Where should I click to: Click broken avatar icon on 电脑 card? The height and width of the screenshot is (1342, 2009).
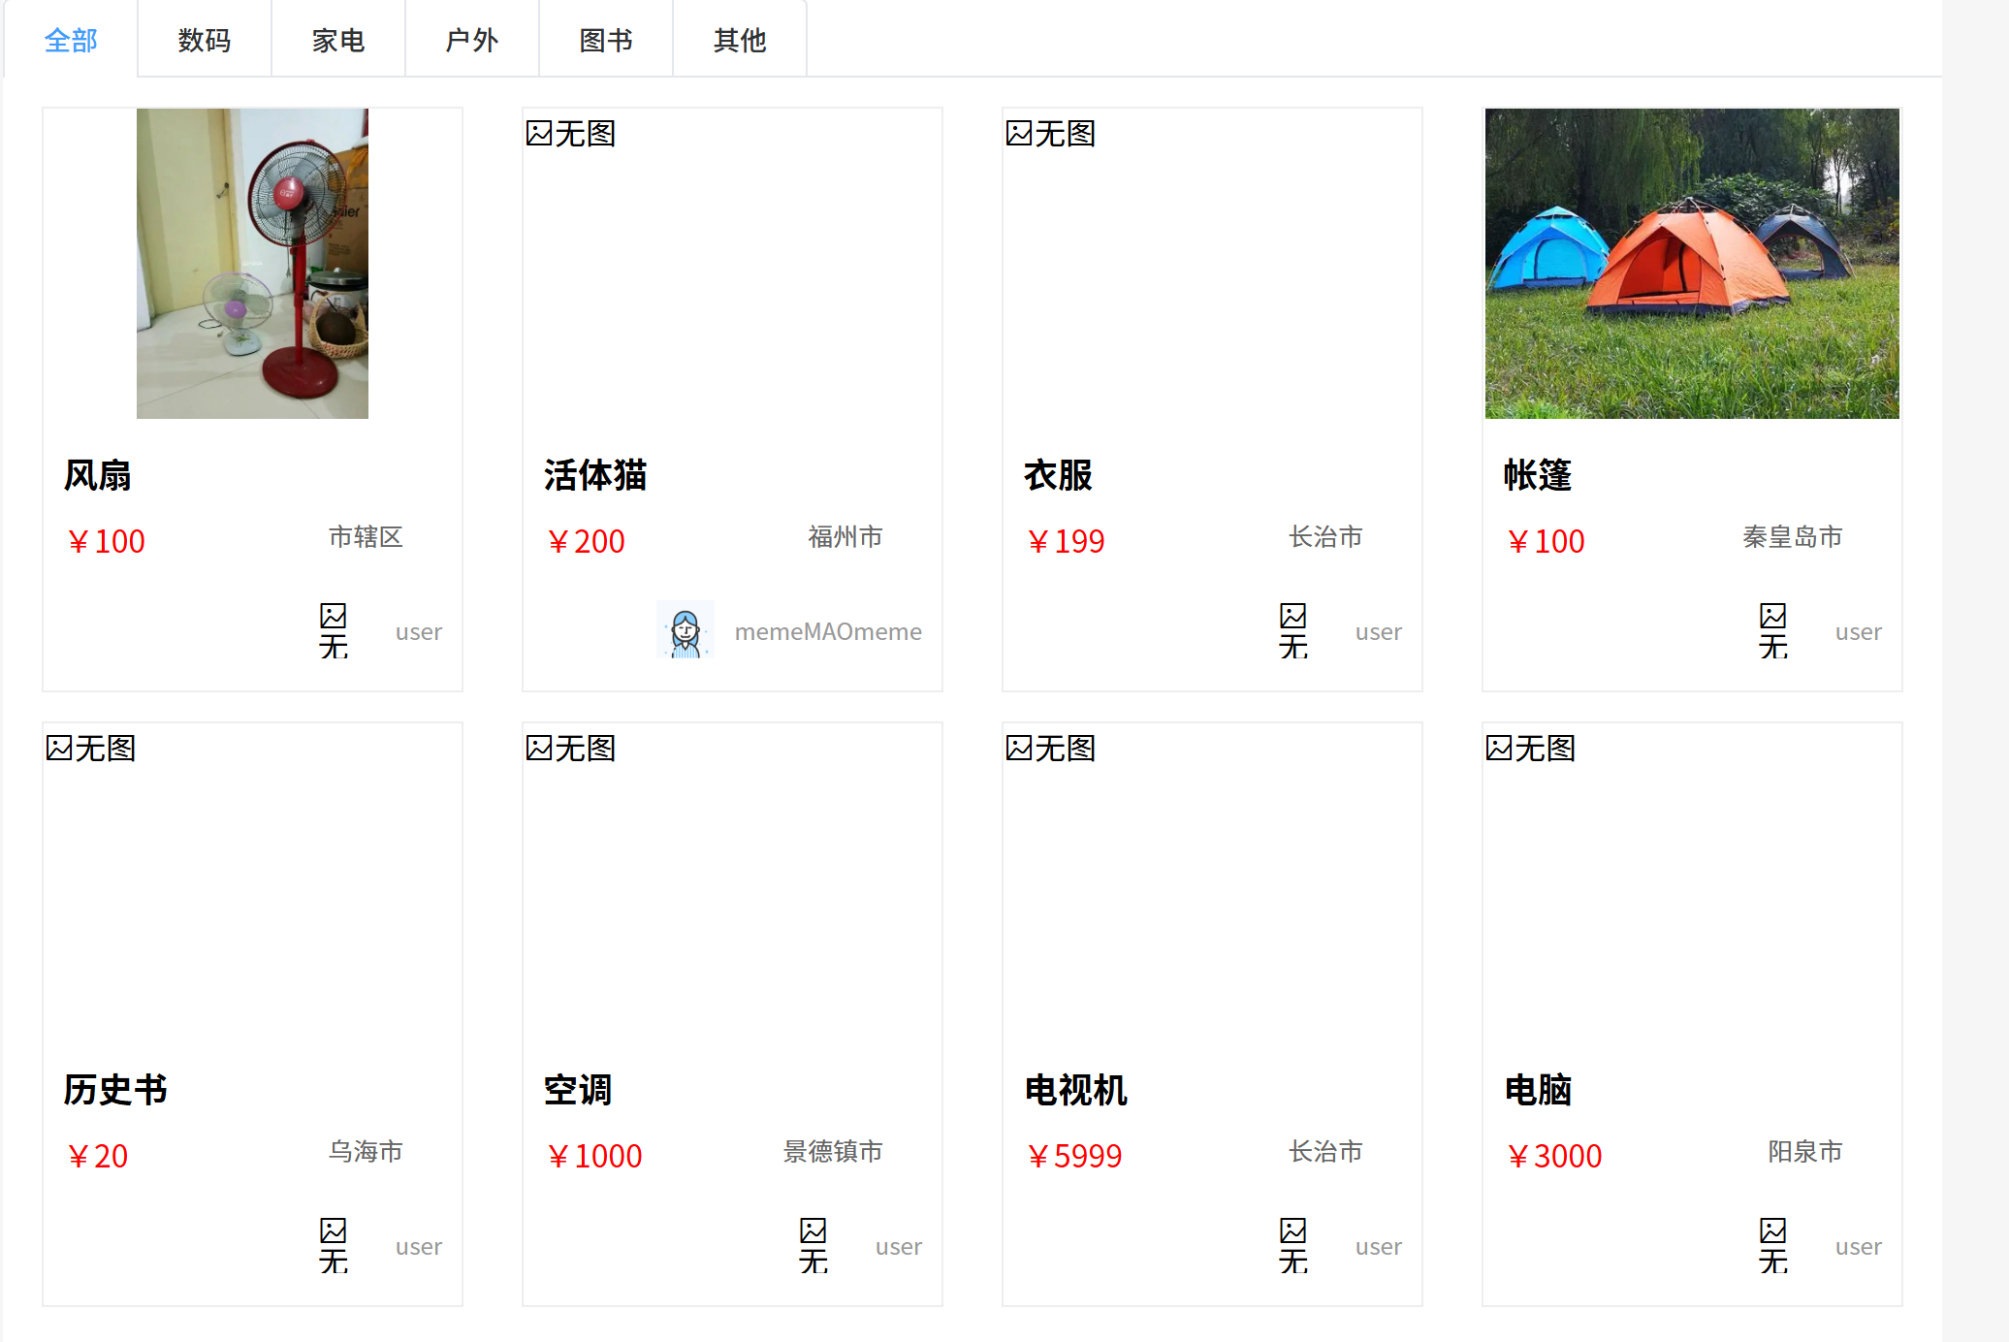[1772, 1246]
